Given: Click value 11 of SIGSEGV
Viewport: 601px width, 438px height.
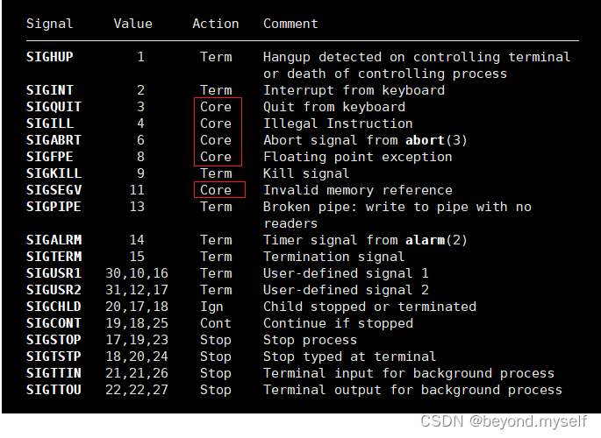Looking at the screenshot, I should pos(137,190).
